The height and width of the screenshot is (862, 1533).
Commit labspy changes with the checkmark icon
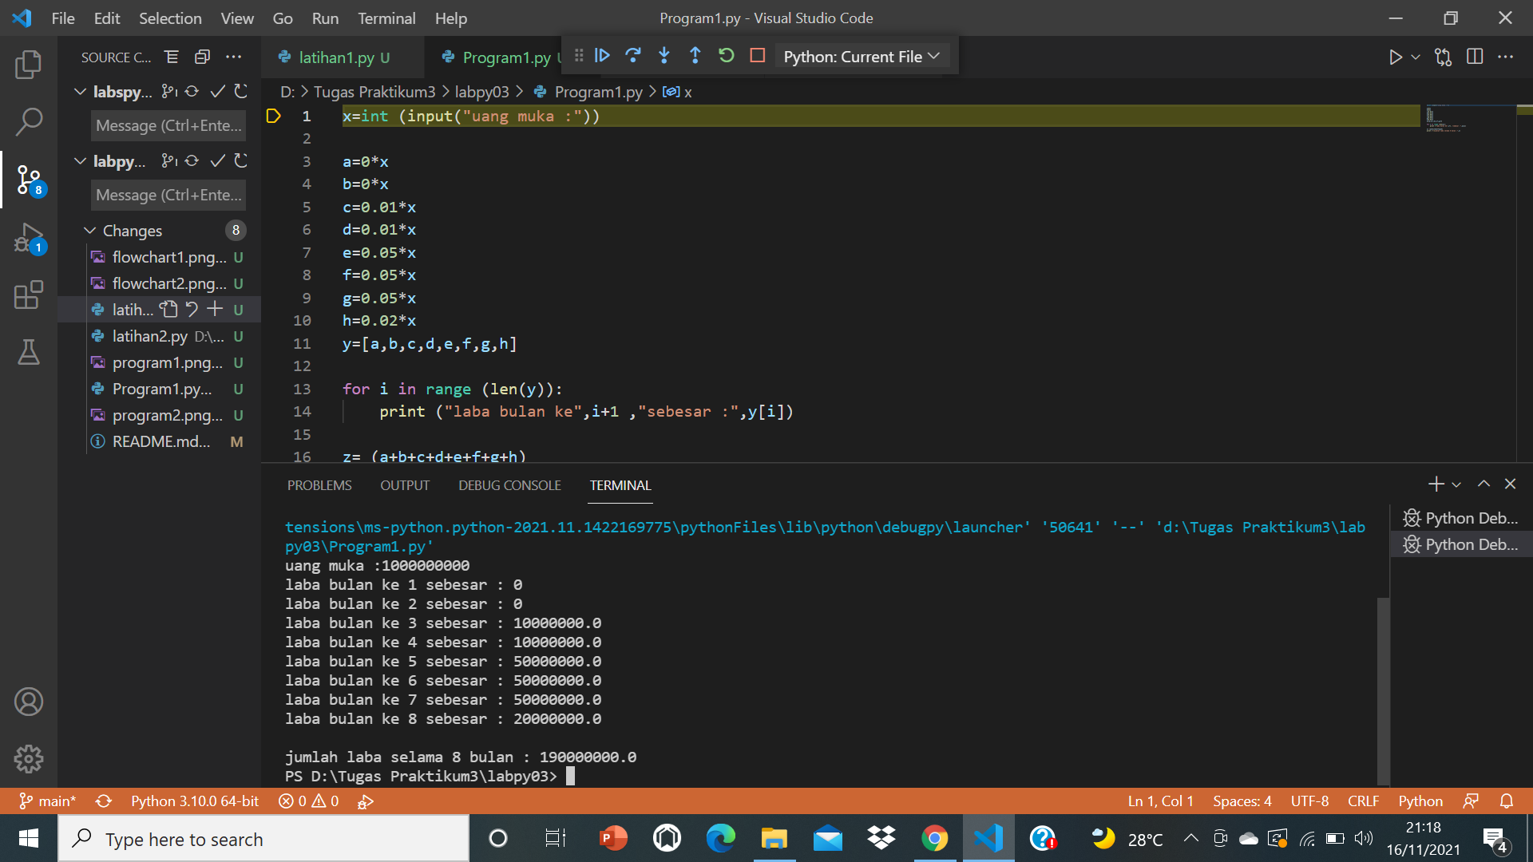click(x=217, y=91)
